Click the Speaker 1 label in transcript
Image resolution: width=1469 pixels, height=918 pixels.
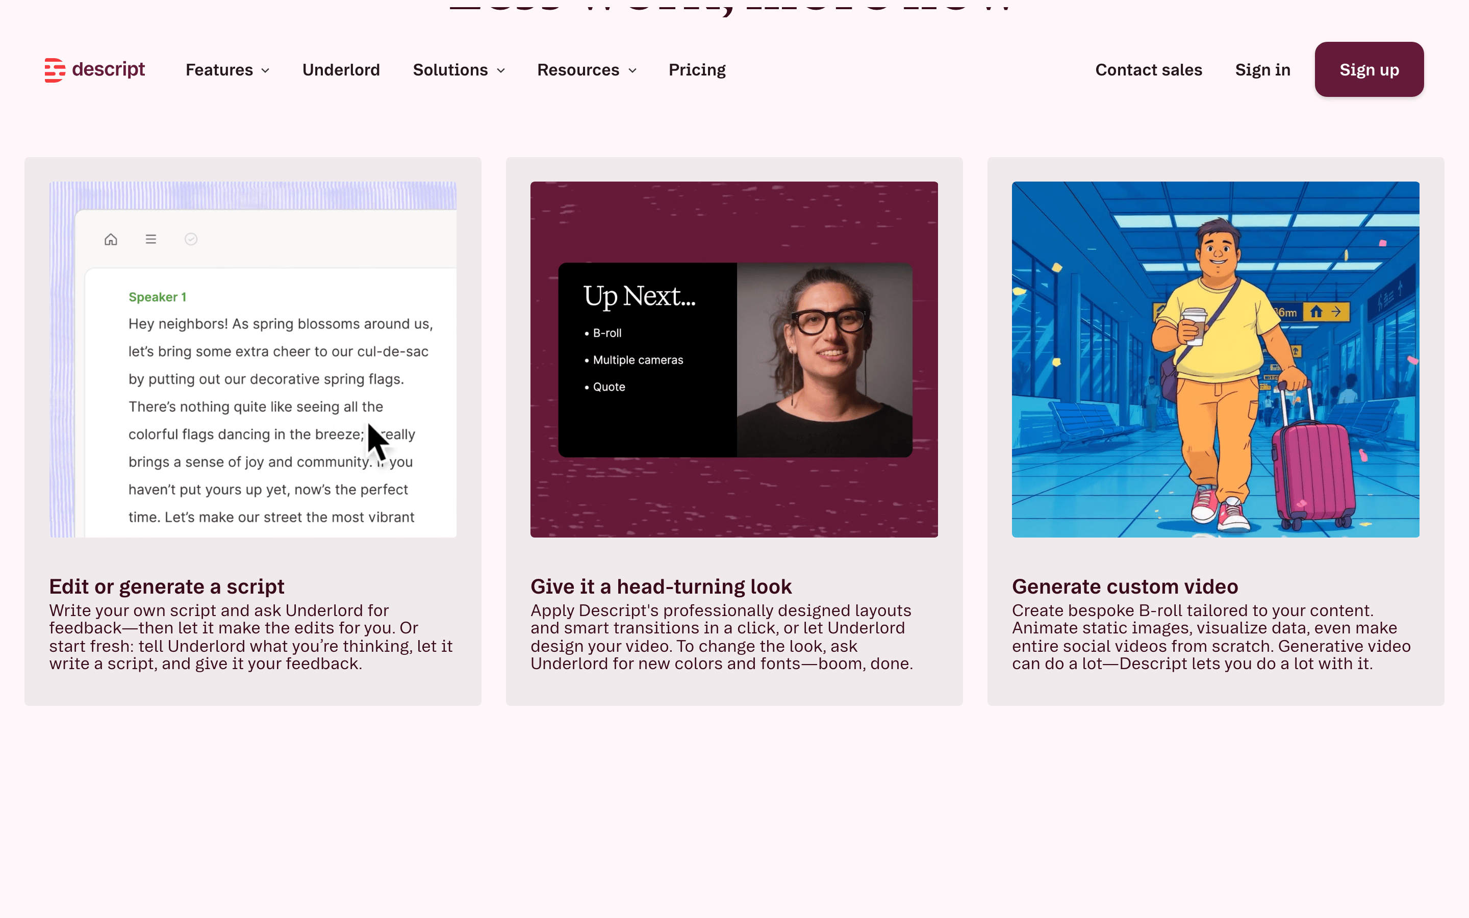pos(157,297)
